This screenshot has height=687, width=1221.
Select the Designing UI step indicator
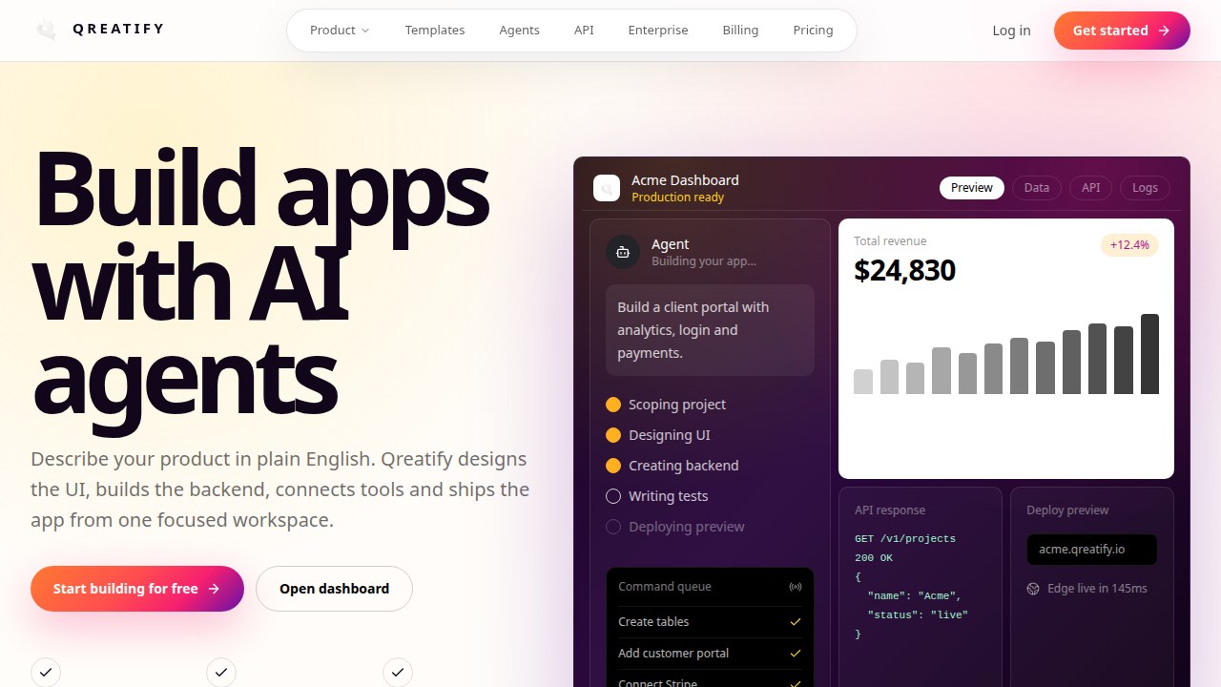613,435
